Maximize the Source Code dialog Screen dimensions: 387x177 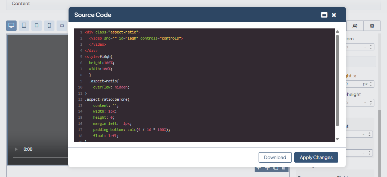[x=324, y=15]
